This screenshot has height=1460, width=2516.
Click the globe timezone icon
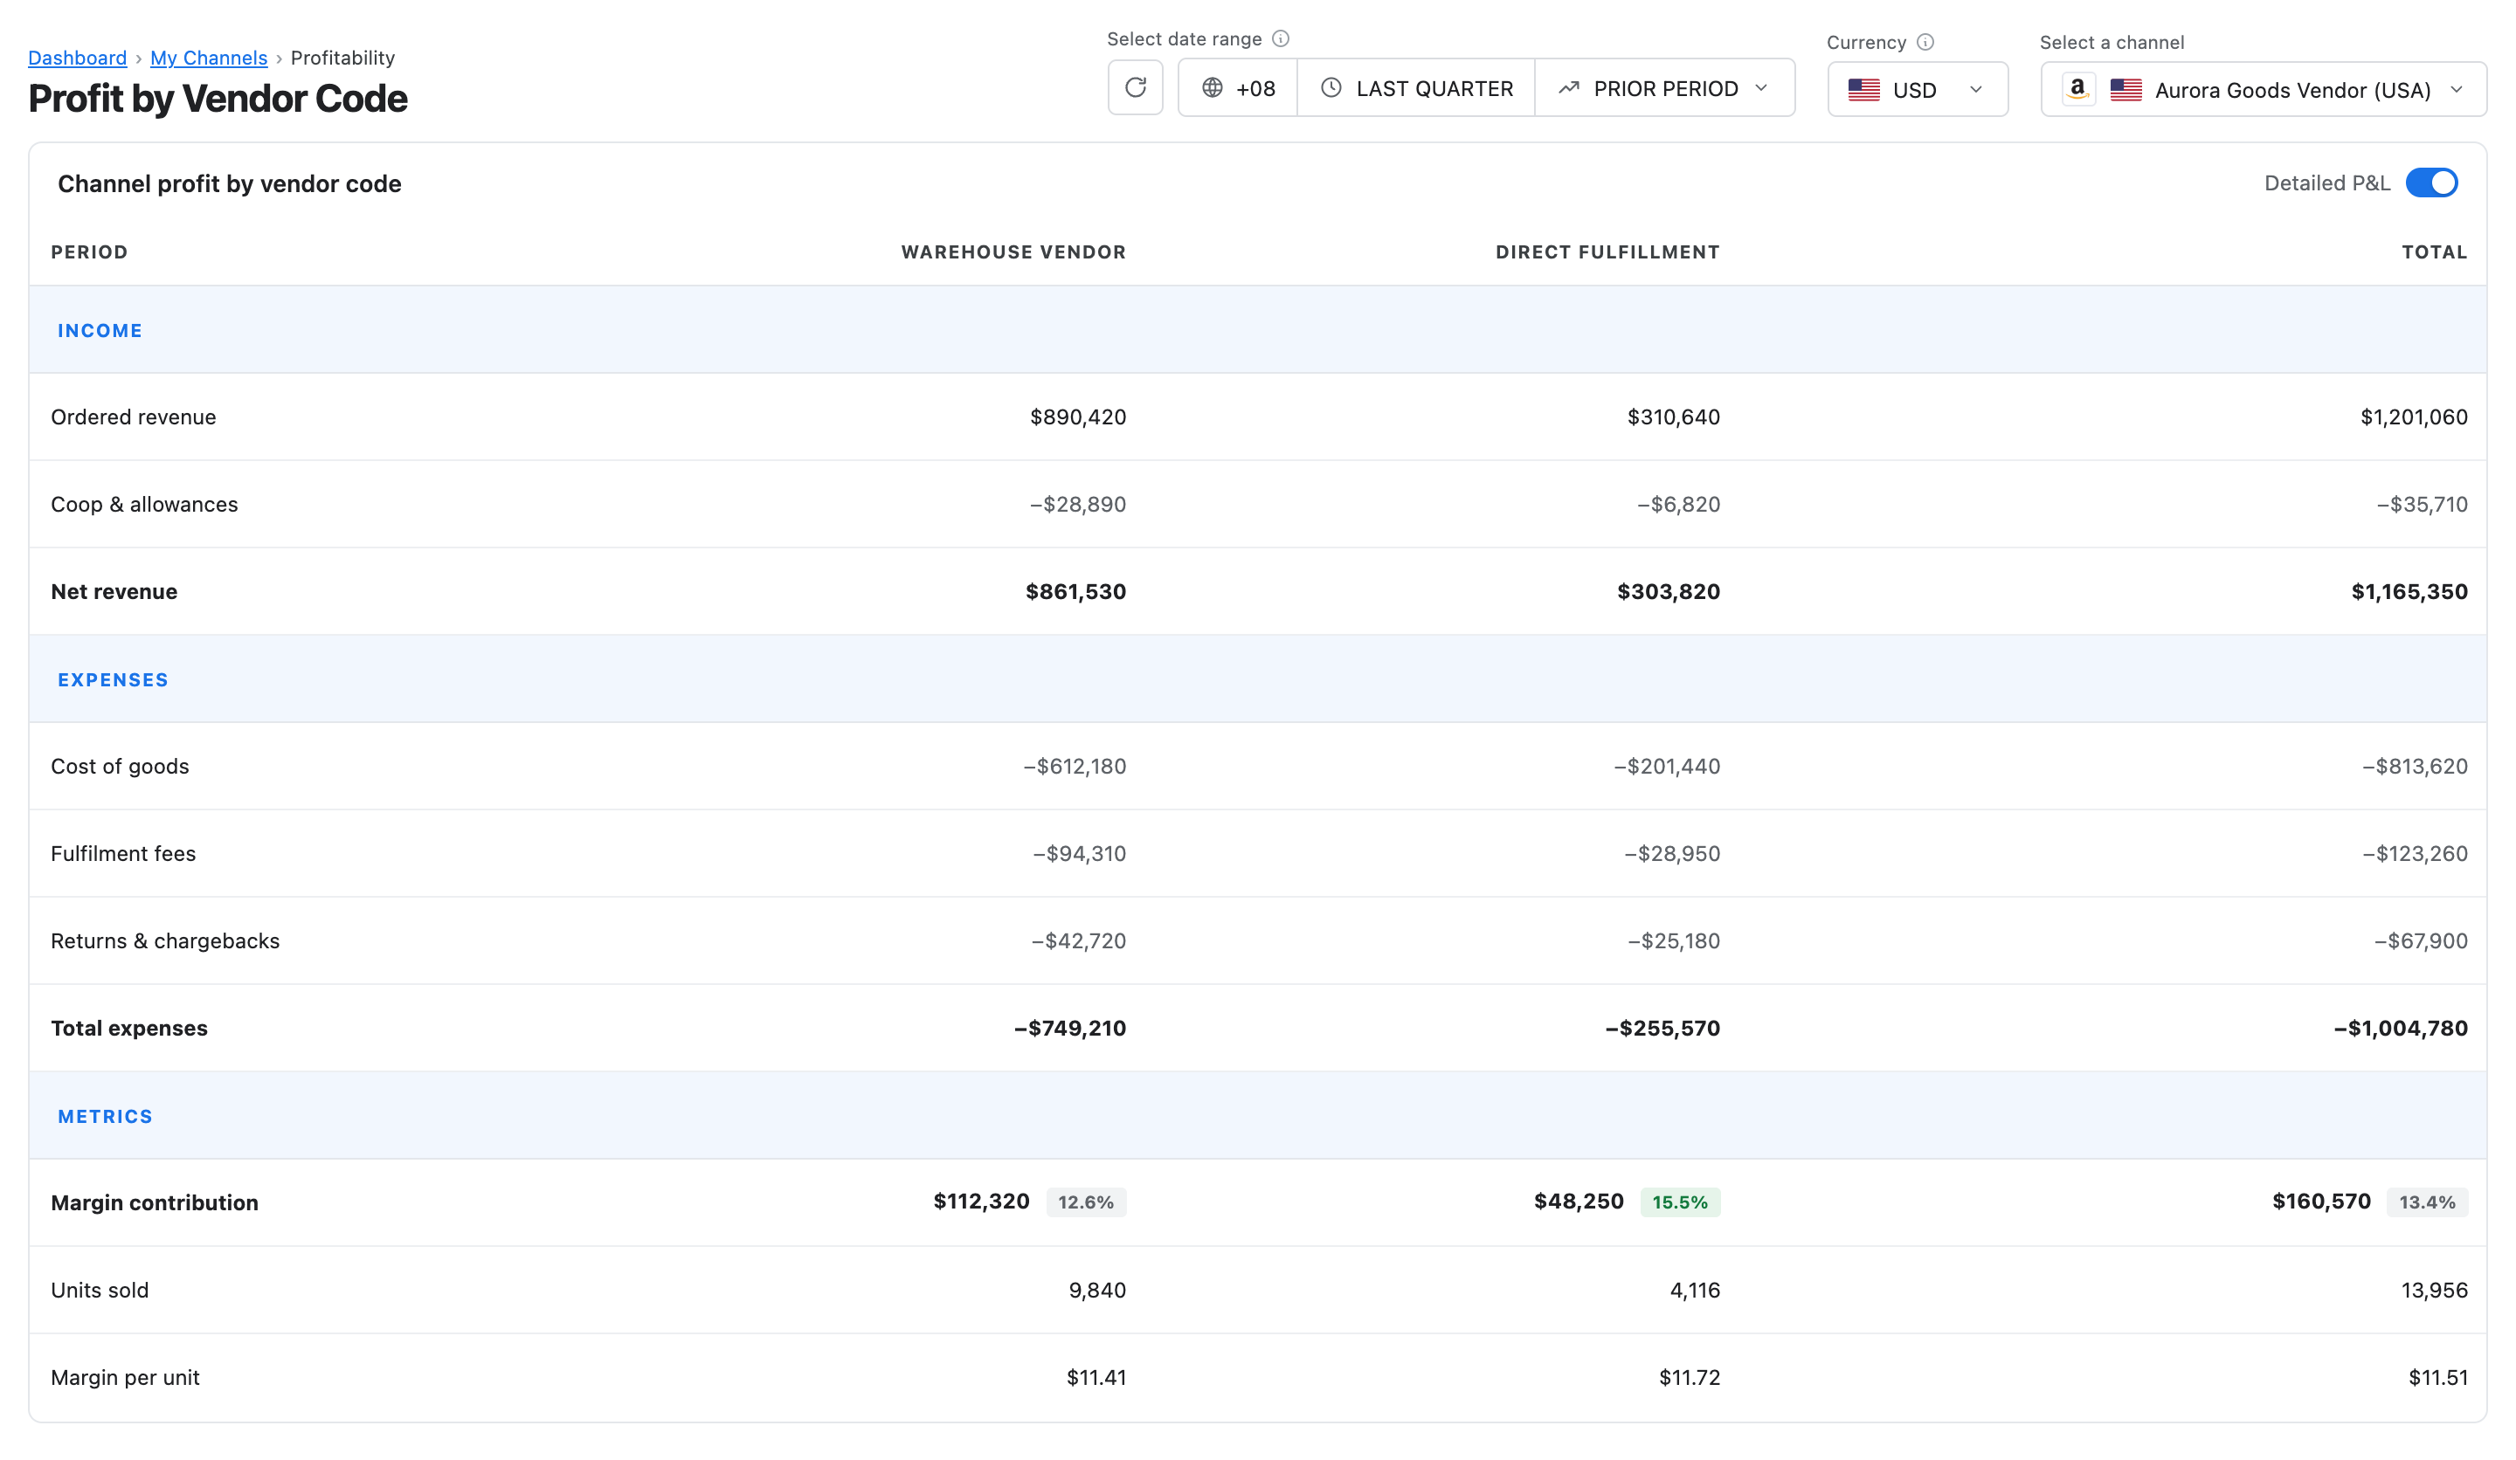pyautogui.click(x=1212, y=88)
